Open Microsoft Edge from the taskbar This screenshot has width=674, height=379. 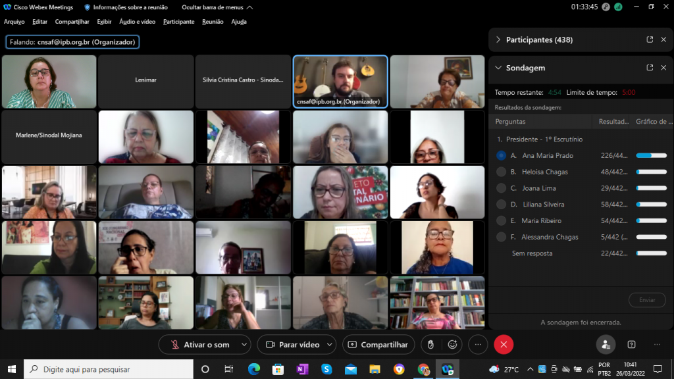pyautogui.click(x=254, y=369)
